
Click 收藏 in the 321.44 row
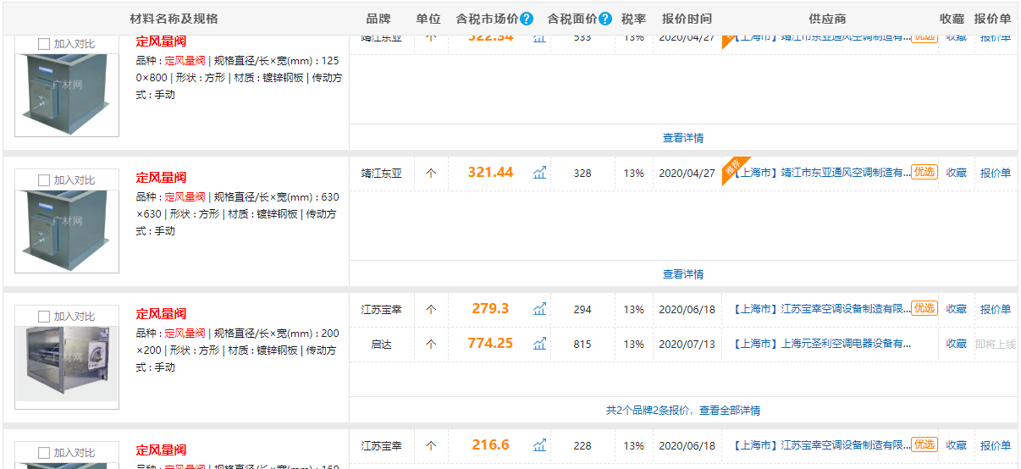tap(956, 173)
